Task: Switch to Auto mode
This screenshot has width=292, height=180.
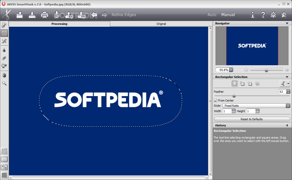Action: click(212, 15)
